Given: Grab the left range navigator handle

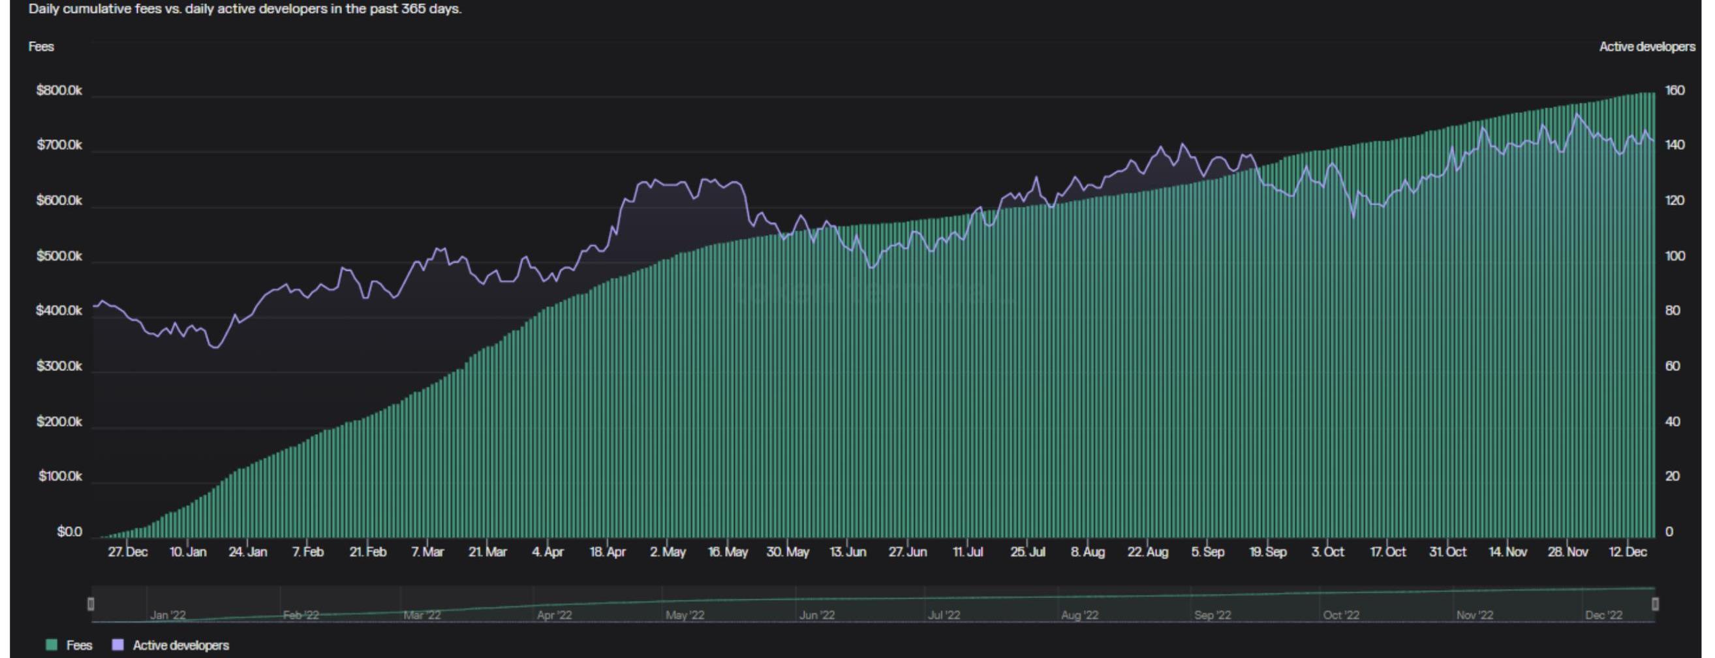Looking at the screenshot, I should (x=91, y=604).
